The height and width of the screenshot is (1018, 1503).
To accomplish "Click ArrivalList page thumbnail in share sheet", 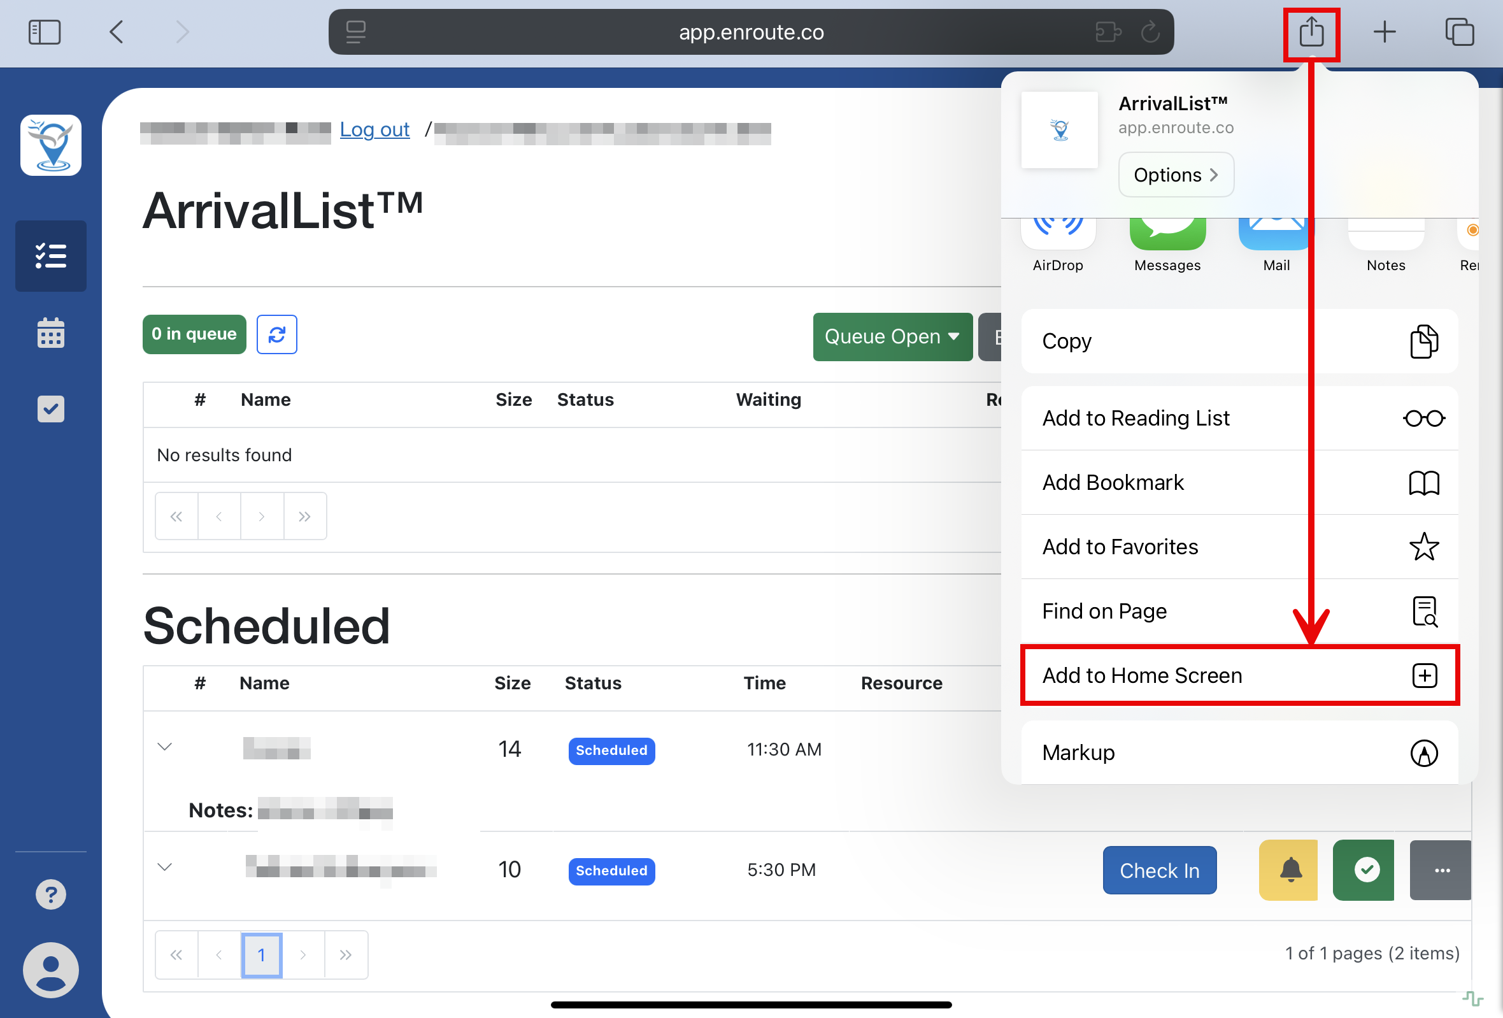I will pyautogui.click(x=1059, y=130).
